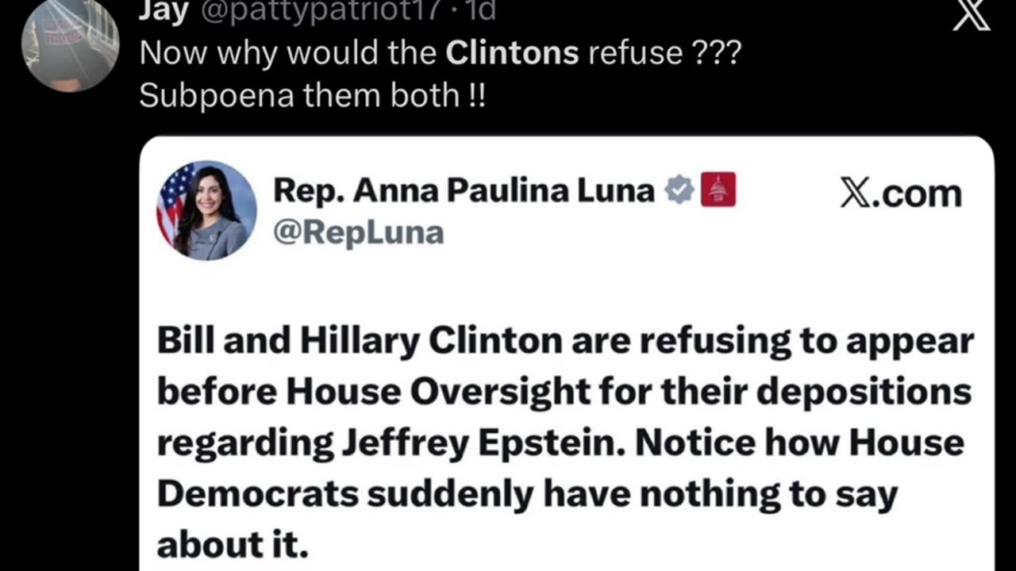Click Rep. Anna Paulina Luna's profile photo

click(x=206, y=211)
